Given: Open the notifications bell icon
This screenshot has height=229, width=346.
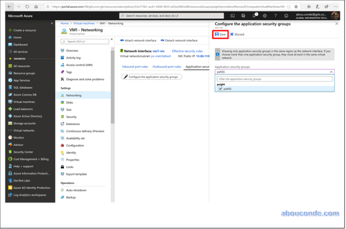Looking at the screenshot, I should click(253, 16).
